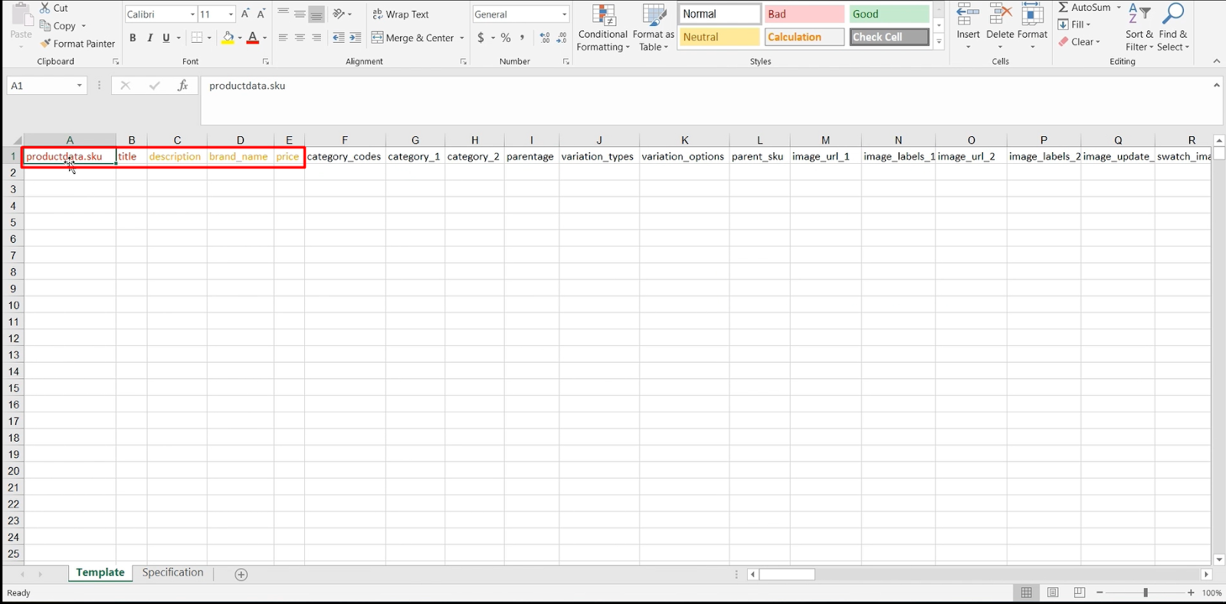1226x604 pixels.
Task: Confirm the formula bar entry checkmark
Action: pos(154,86)
